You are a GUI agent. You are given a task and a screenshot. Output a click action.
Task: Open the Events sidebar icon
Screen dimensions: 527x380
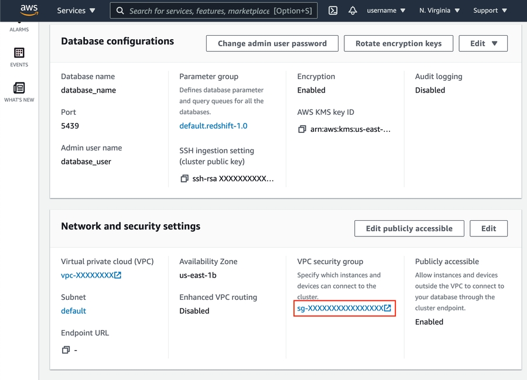coord(19,57)
